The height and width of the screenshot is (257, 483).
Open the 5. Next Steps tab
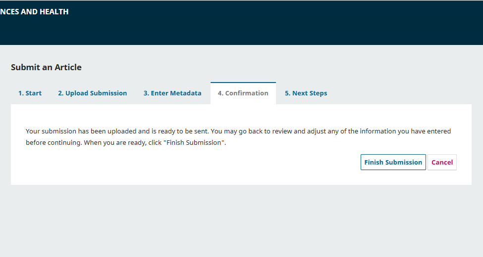(306, 93)
